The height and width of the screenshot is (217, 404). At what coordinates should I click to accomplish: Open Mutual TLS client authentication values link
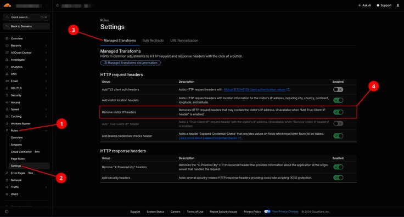[x=256, y=89]
